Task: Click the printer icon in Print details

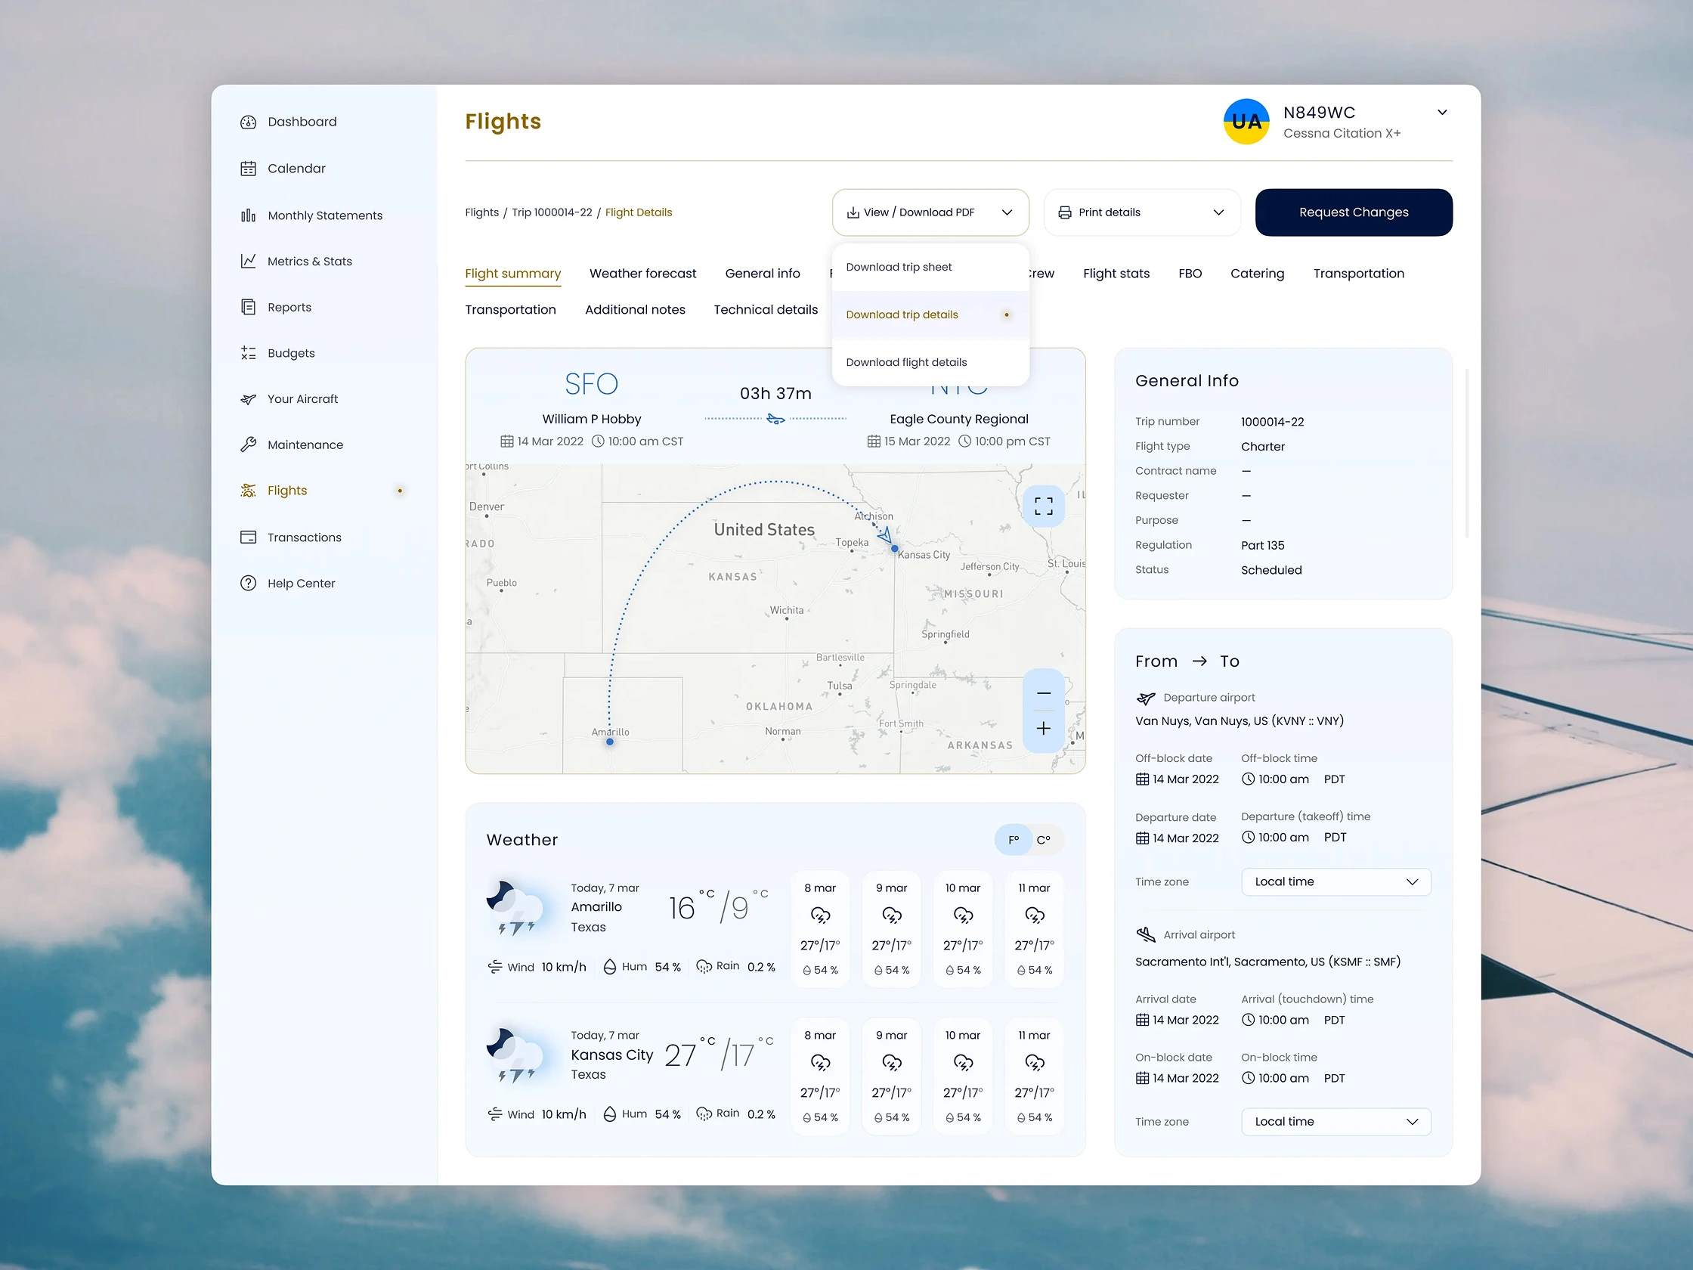Action: [x=1065, y=213]
